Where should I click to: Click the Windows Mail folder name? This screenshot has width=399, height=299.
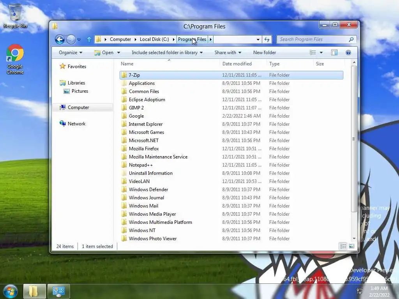(x=143, y=206)
